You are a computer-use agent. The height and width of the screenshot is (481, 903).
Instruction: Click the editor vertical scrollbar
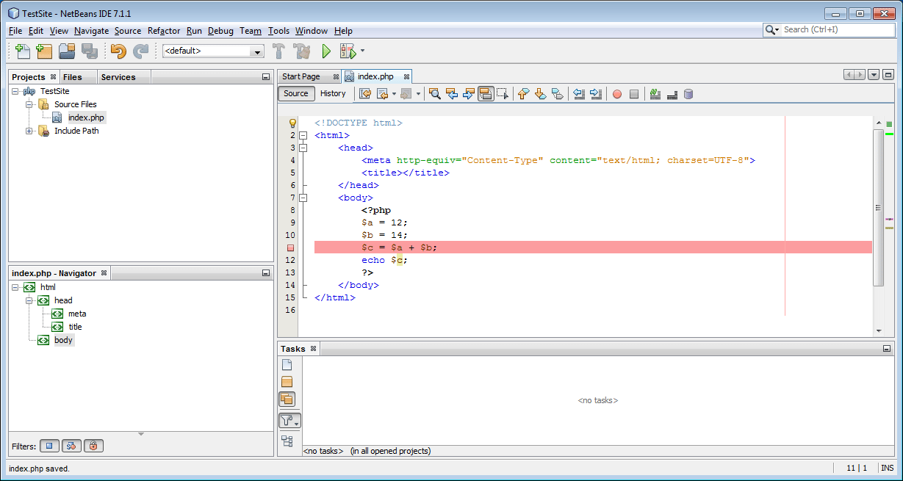(x=878, y=208)
